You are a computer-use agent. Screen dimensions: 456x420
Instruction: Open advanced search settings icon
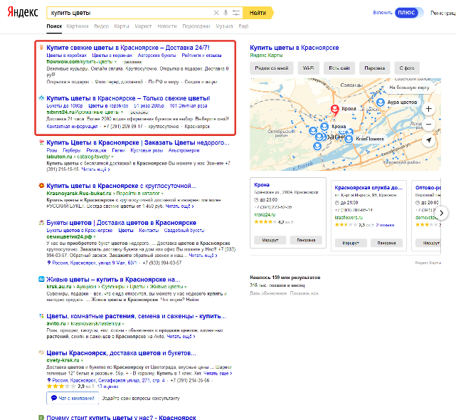click(235, 13)
